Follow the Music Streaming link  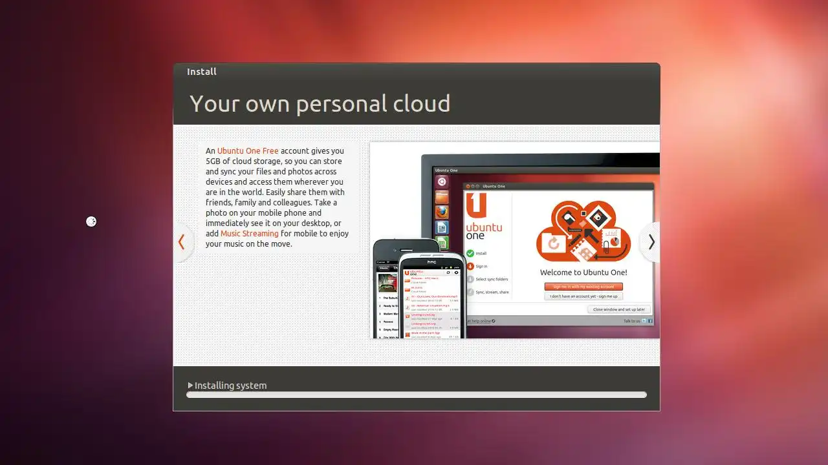point(250,233)
